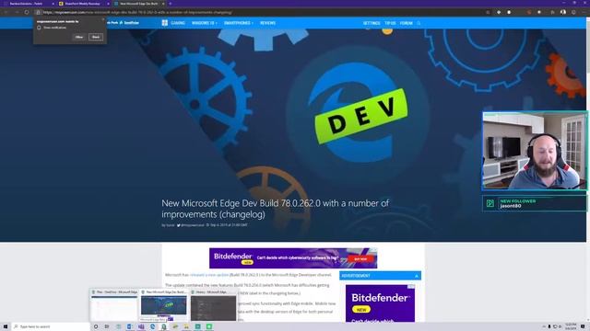
Task: Click the blue Edge icon in taskbar
Action: [x=152, y=327]
